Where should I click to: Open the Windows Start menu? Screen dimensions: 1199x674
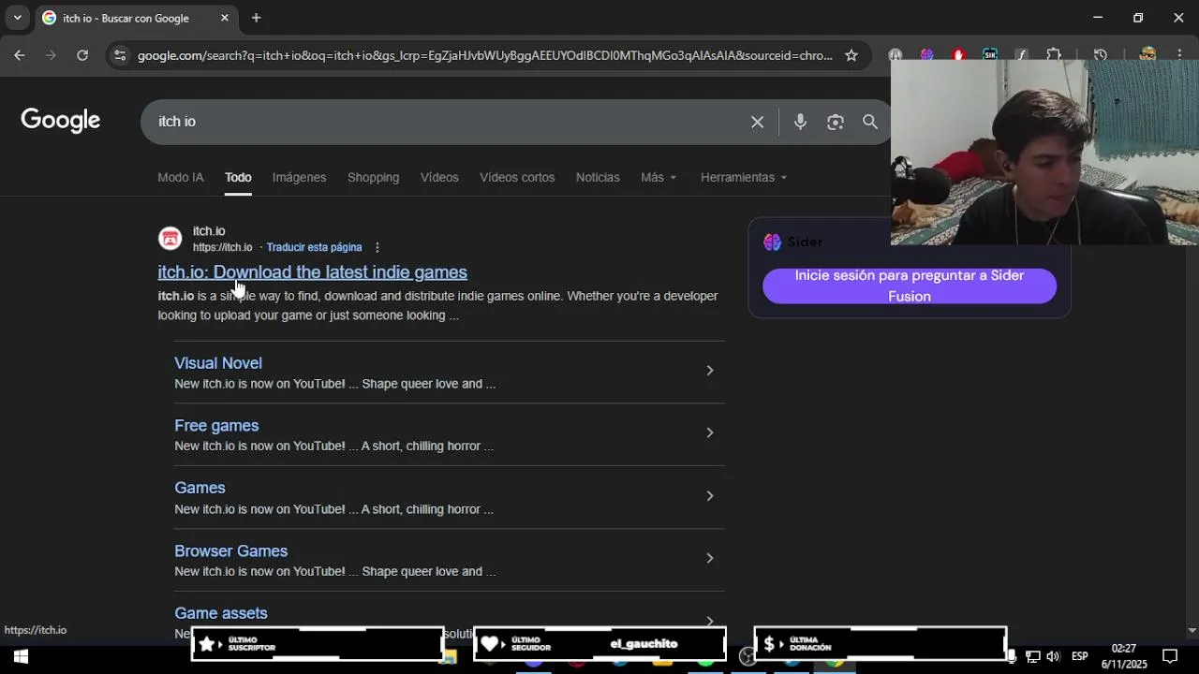(x=20, y=656)
